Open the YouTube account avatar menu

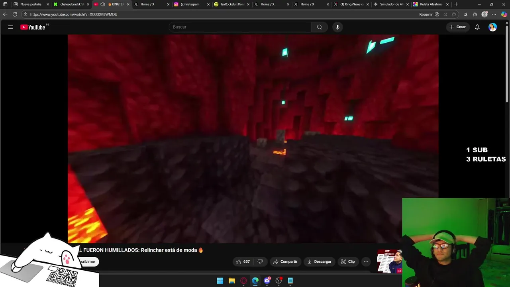(x=492, y=27)
